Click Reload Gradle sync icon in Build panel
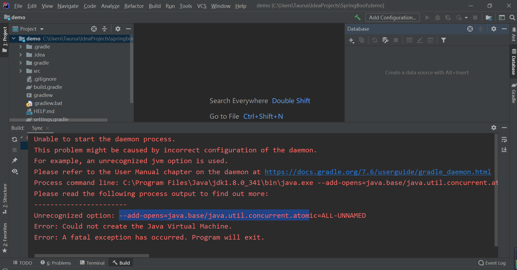 15,139
